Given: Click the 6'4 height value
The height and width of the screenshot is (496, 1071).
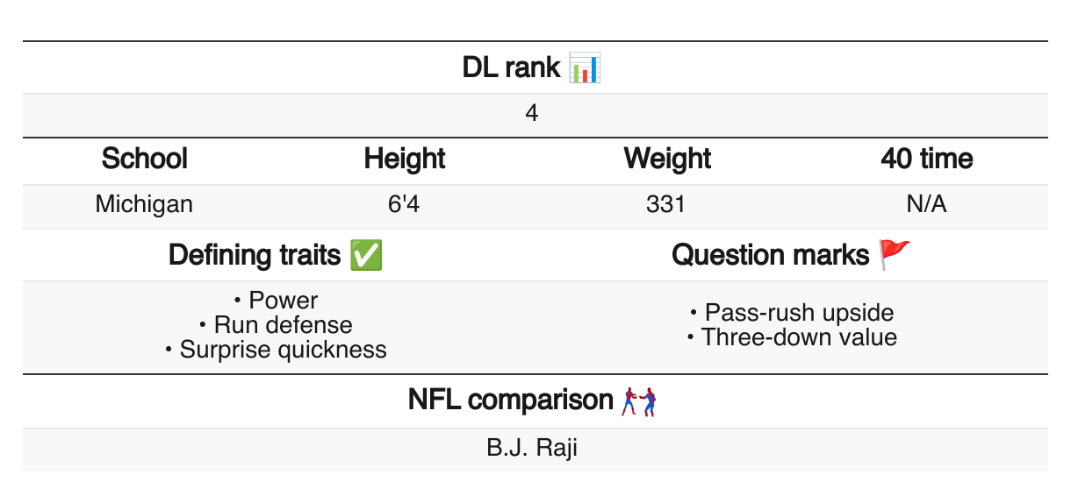Looking at the screenshot, I should [405, 205].
